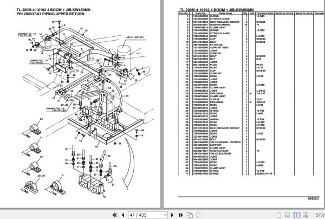Viewport: 325px width, 219px height.
Task: Click the NUT parts name entry
Action: click(212, 59)
